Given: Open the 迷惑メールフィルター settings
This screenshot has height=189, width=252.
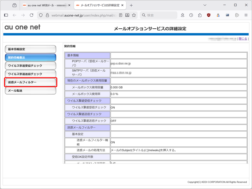Looking at the screenshot, I should (31, 82).
